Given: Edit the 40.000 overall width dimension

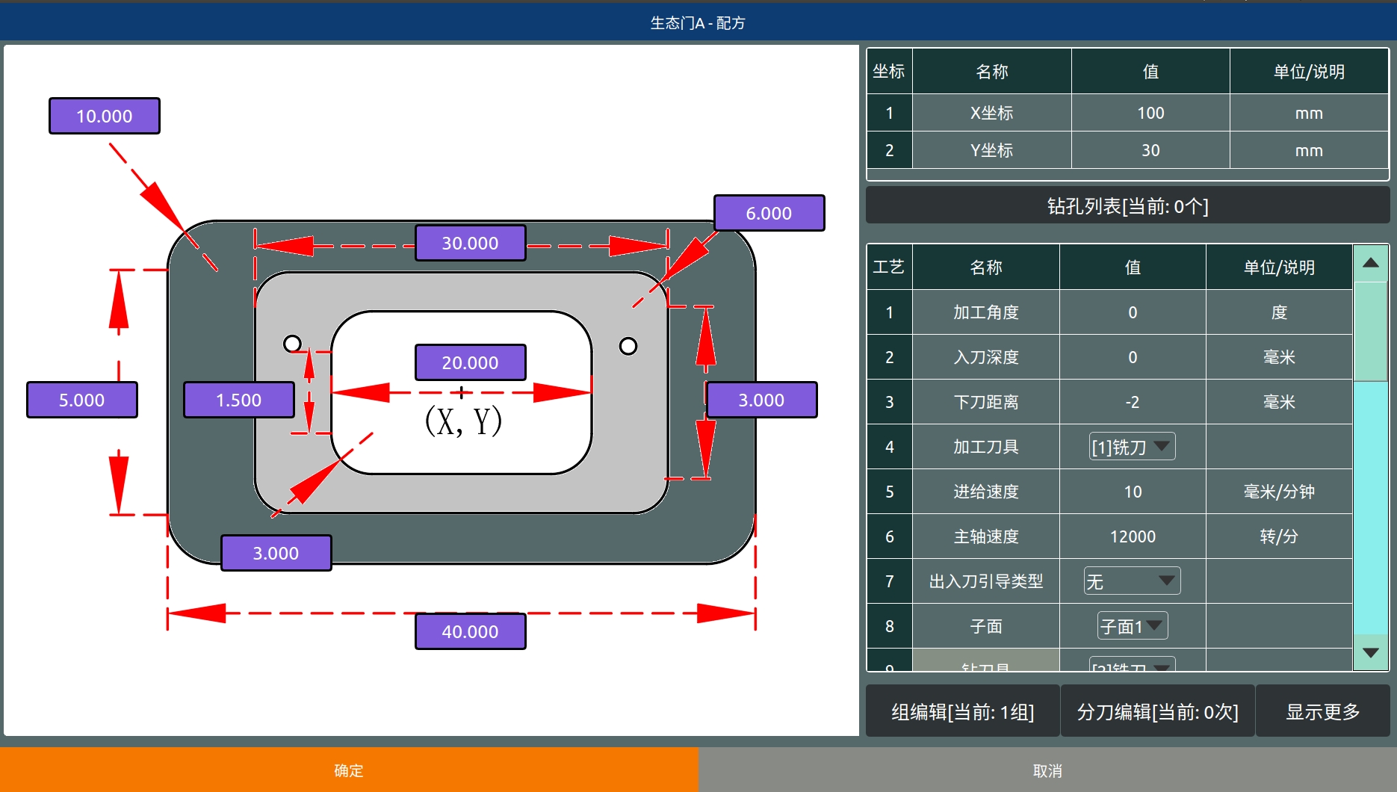Looking at the screenshot, I should pyautogui.click(x=470, y=631).
